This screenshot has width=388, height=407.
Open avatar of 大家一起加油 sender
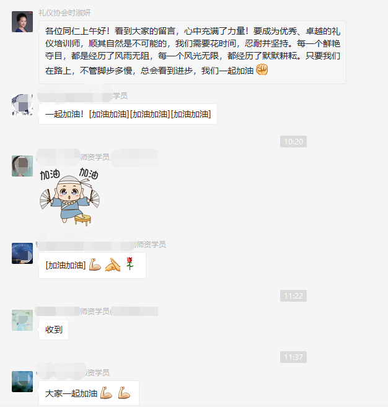[x=22, y=382]
